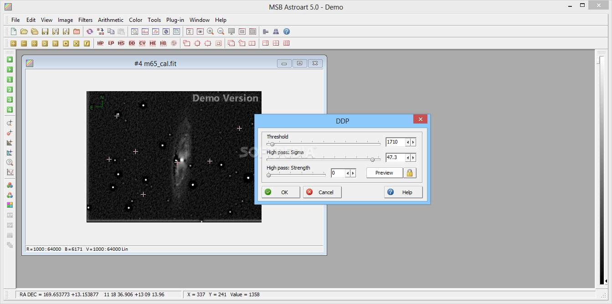
Task: Click the Zoom in magnifier icon
Action: click(x=210, y=31)
